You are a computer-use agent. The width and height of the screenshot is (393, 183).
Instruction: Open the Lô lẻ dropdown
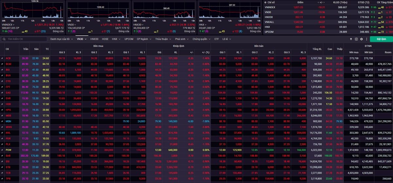click(226, 39)
